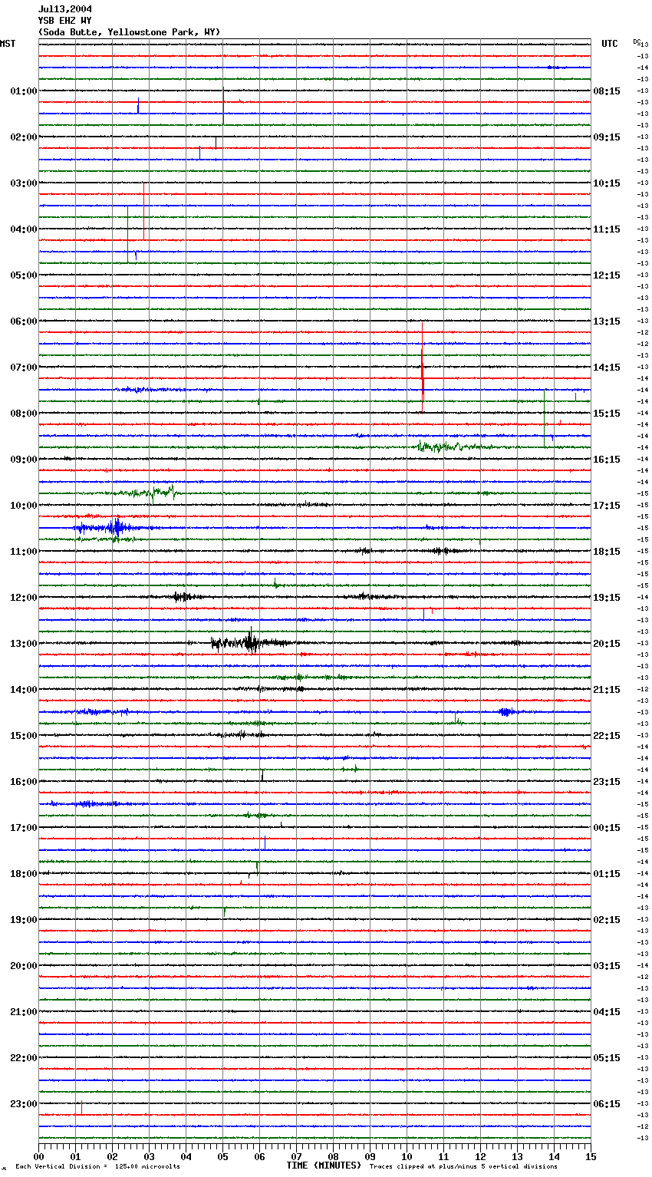Click the red spike after the 23:00 label
This screenshot has width=652, height=1177.
(81, 1107)
